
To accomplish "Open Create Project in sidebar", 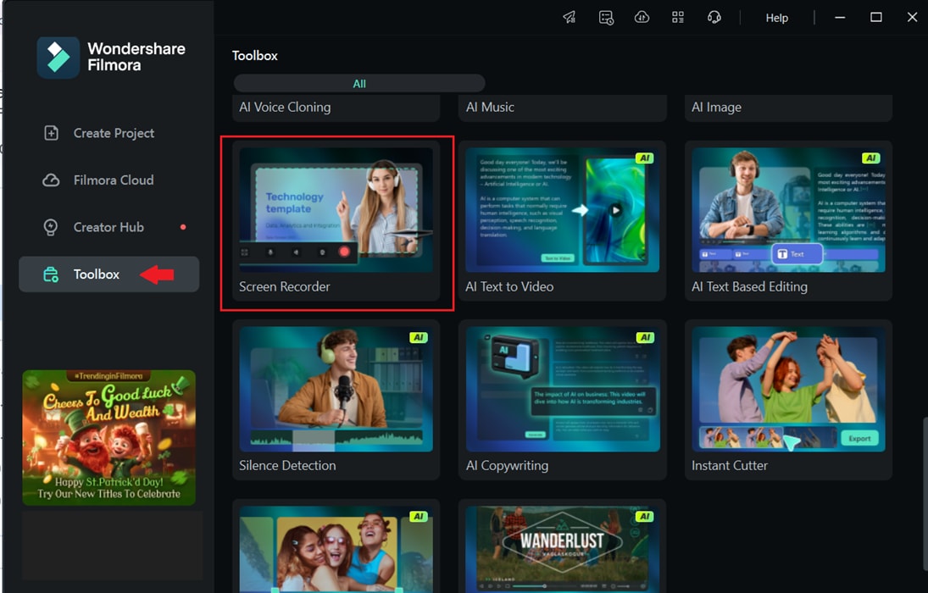I will [108, 132].
